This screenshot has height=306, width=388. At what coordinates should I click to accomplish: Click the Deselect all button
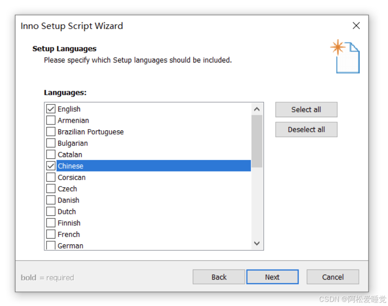(306, 130)
